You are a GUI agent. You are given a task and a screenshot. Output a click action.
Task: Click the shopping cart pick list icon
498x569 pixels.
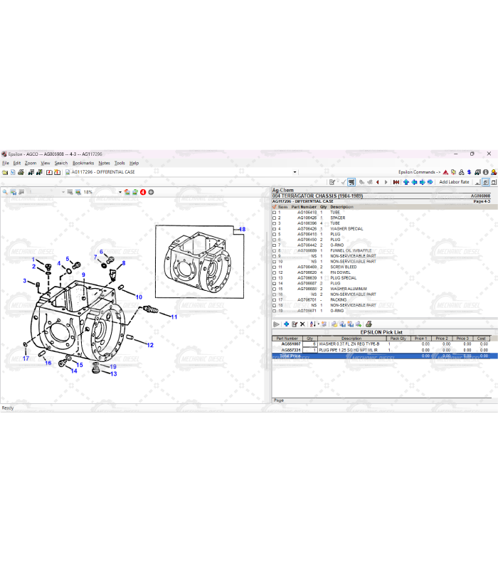351,182
